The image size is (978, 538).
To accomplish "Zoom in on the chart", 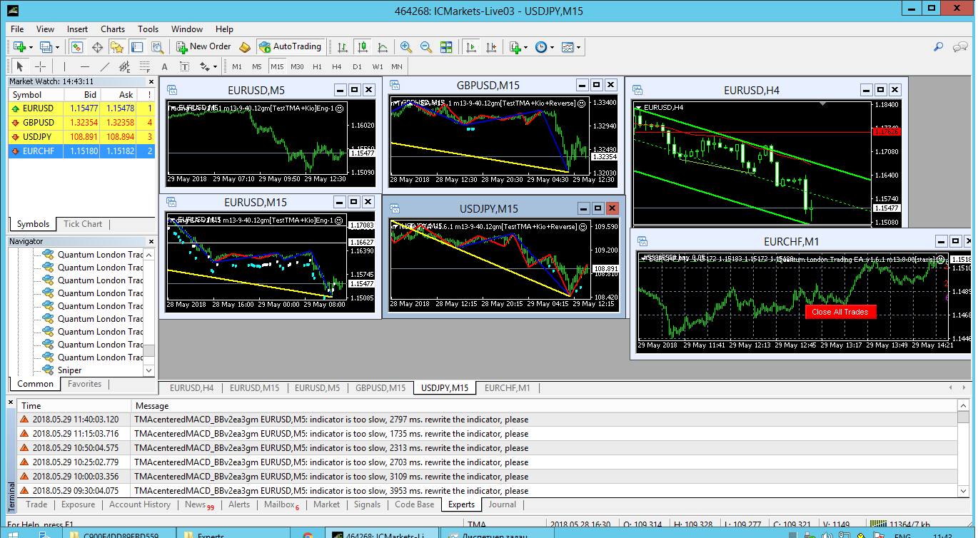I will pyautogui.click(x=406, y=47).
